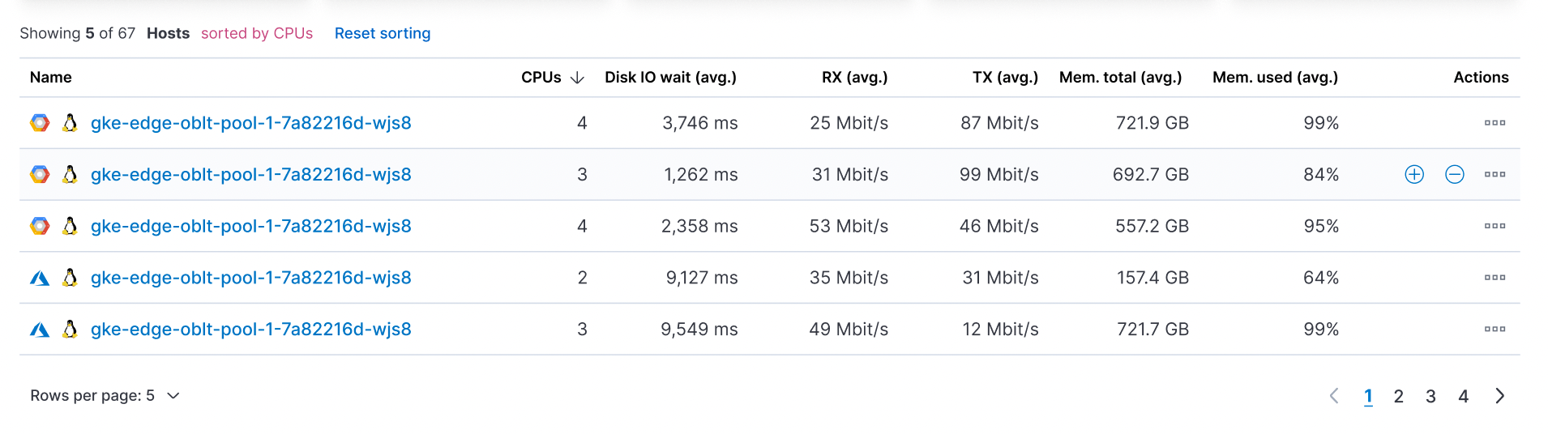
Task: Click the Azure icon in fourth row
Action: (40, 279)
